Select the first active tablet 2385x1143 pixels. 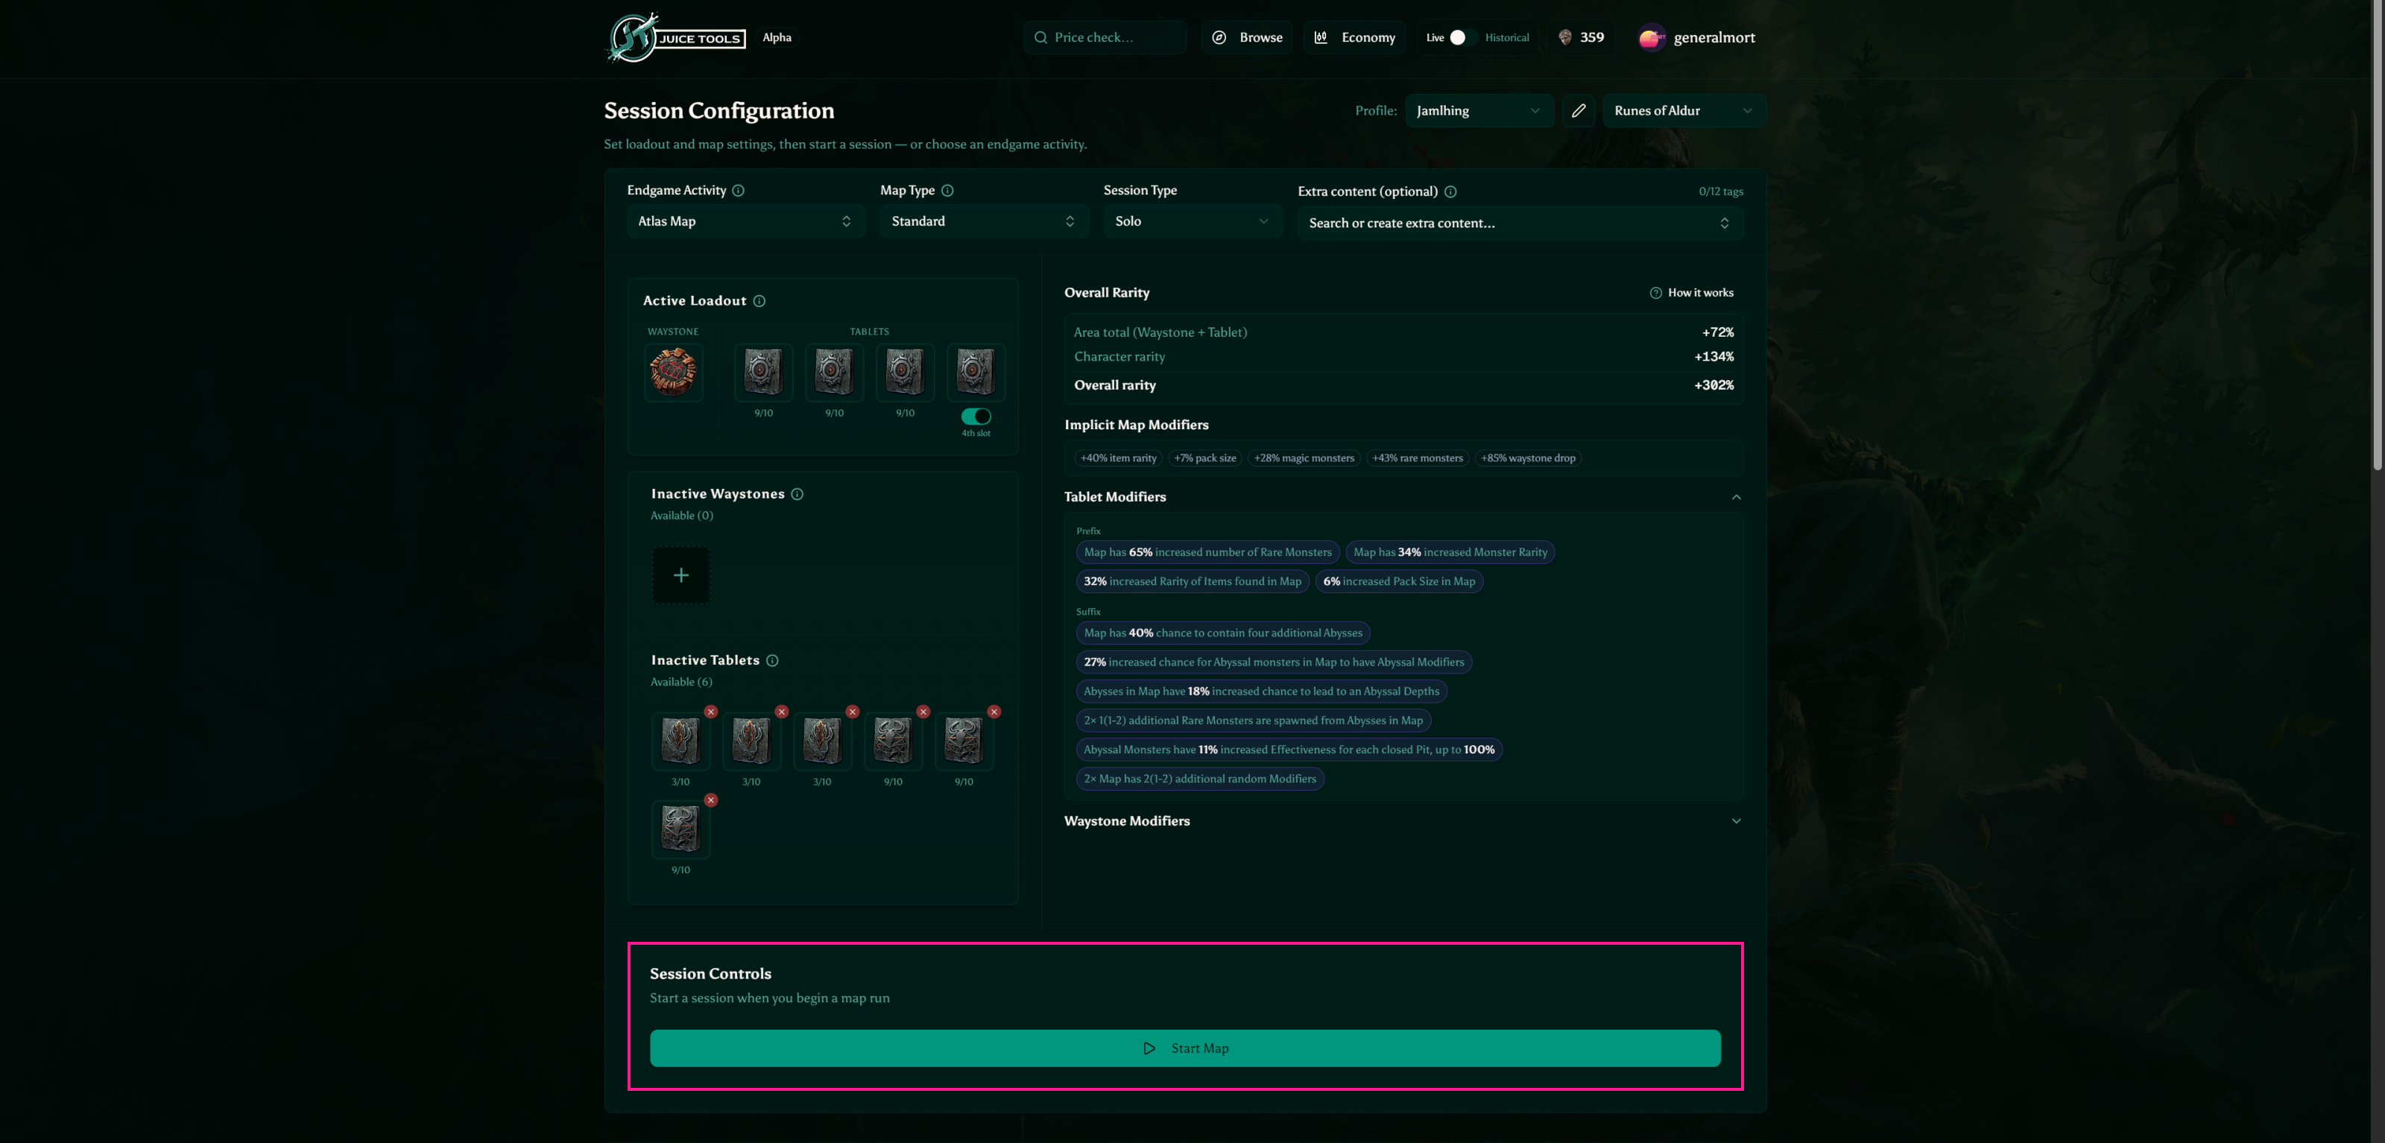763,372
